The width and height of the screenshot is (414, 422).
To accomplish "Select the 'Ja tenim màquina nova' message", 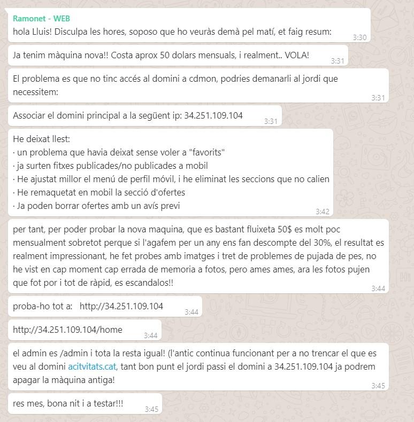I will pyautogui.click(x=178, y=56).
